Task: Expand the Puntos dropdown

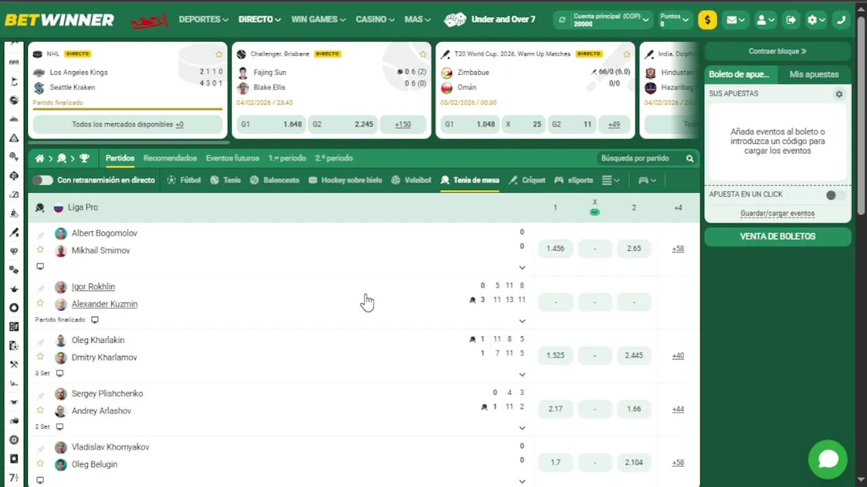Action: point(675,20)
